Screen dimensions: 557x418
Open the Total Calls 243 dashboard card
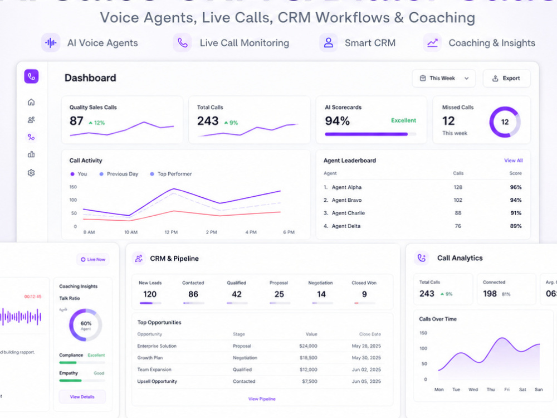click(250, 120)
